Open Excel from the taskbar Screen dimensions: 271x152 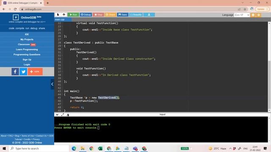(x=100, y=148)
